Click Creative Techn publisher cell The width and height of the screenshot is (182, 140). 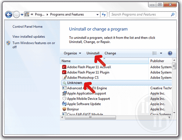(x=161, y=88)
